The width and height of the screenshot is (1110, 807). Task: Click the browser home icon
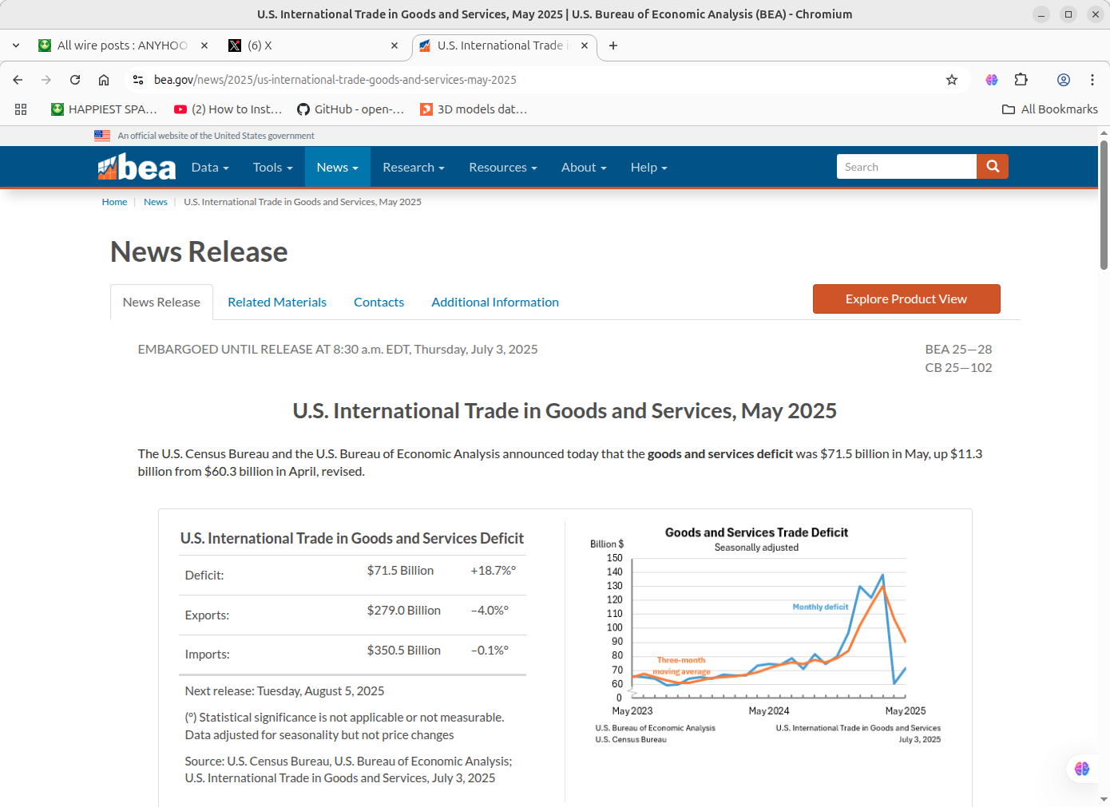tap(104, 80)
